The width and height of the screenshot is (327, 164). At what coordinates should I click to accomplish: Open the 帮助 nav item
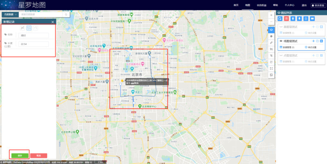point(275,5)
